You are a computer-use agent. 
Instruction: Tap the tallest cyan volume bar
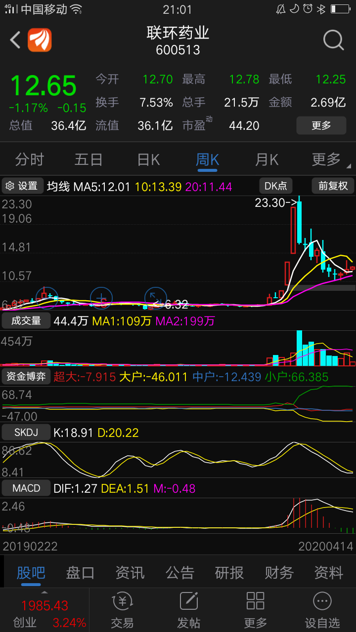tap(299, 348)
